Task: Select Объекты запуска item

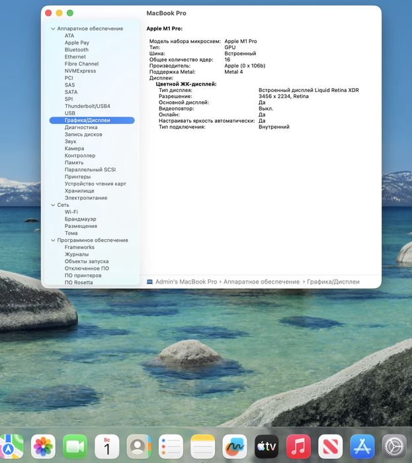Action: (87, 262)
